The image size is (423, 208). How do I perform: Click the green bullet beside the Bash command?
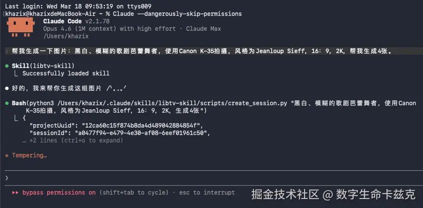click(6, 103)
